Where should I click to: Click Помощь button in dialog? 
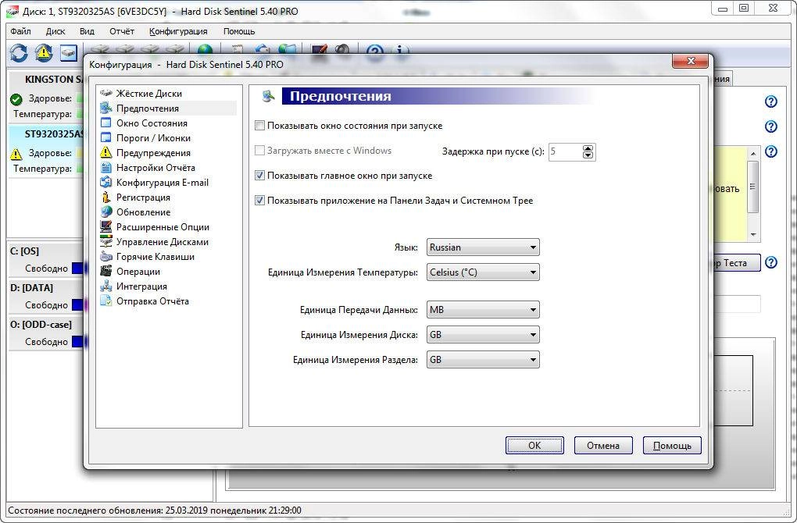672,445
